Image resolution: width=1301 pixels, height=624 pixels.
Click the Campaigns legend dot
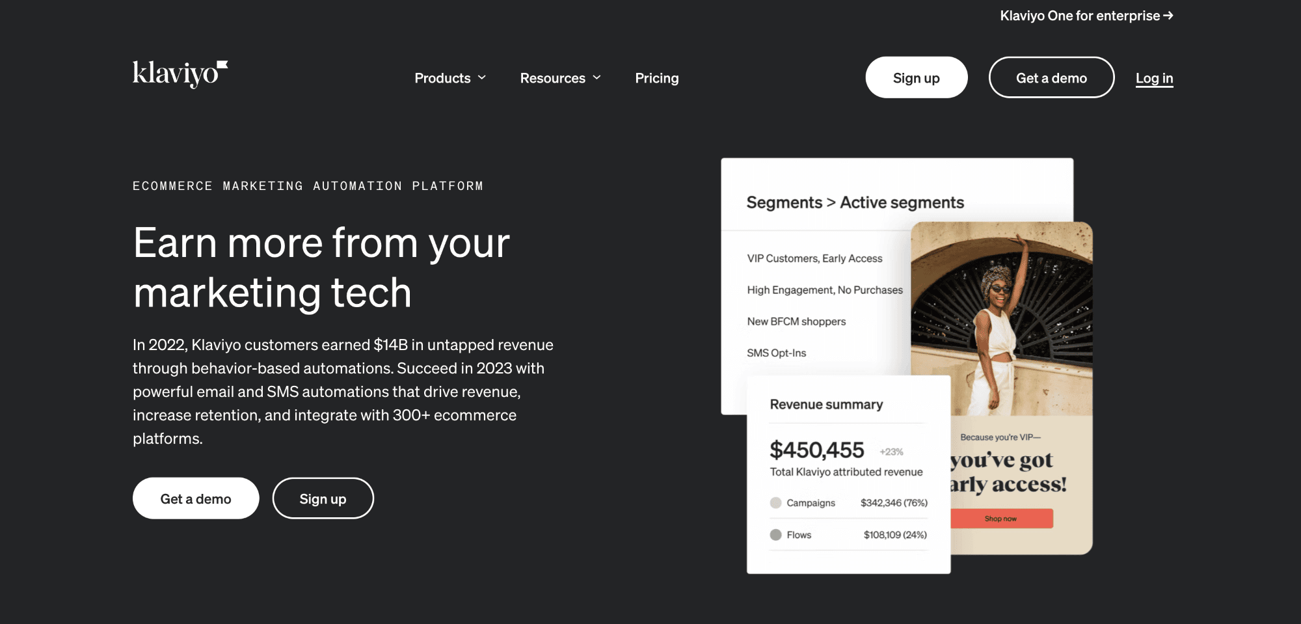coord(775,503)
